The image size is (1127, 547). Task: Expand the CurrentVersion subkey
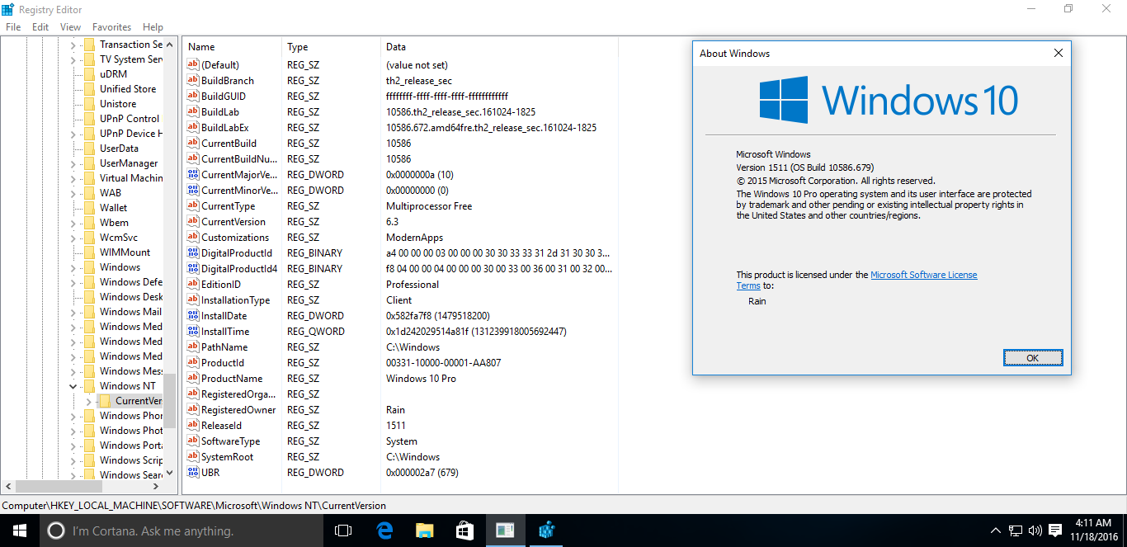point(88,401)
